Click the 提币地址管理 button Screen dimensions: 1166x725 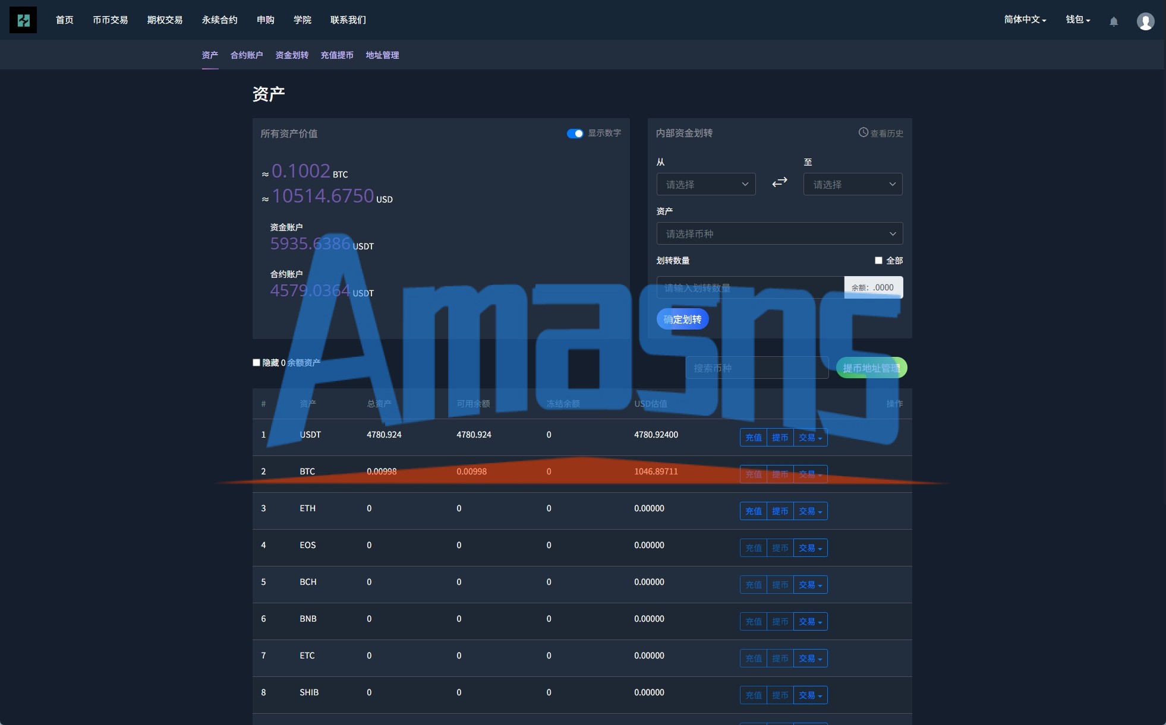click(871, 368)
